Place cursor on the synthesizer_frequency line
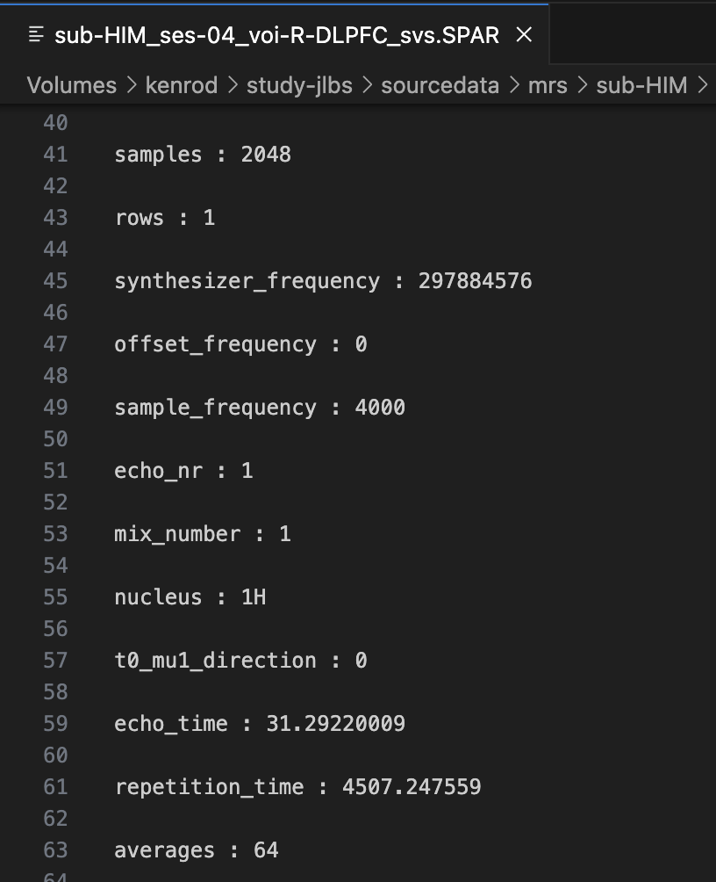 (x=247, y=281)
